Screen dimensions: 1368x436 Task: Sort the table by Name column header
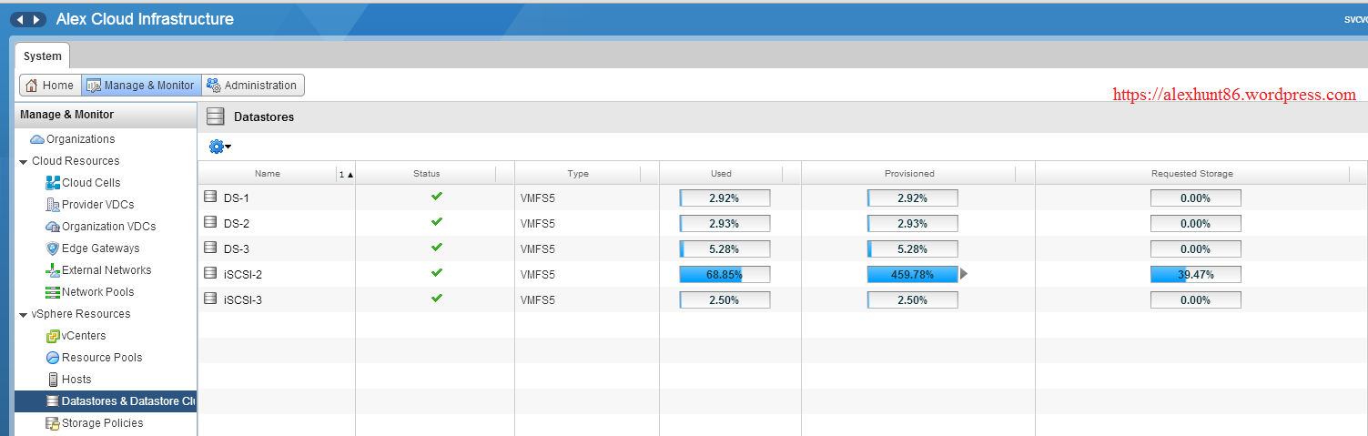pos(268,174)
